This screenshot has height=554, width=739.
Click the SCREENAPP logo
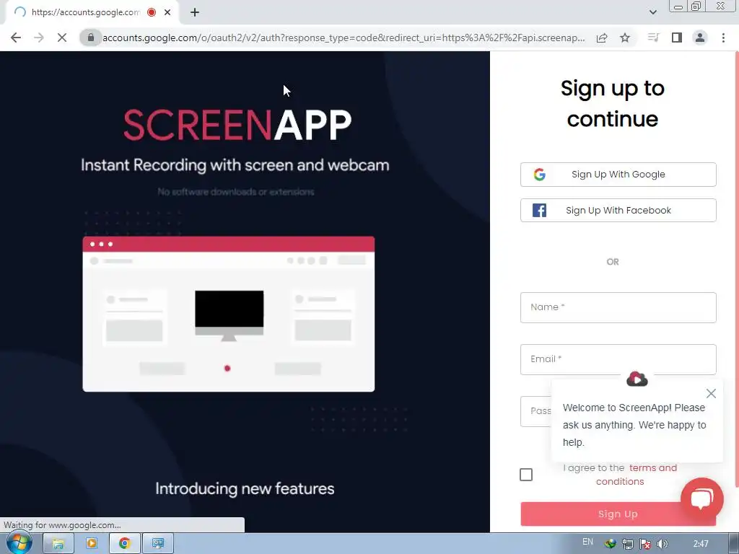pyautogui.click(x=237, y=126)
